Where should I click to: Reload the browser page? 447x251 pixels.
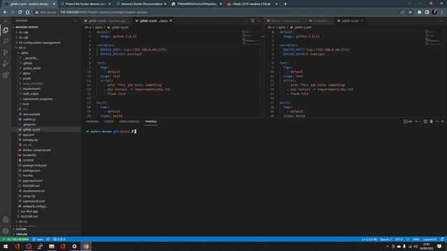(x=20, y=13)
